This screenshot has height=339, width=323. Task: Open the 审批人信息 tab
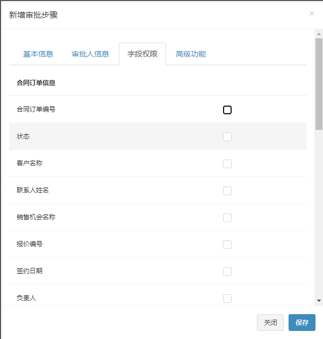click(x=90, y=54)
